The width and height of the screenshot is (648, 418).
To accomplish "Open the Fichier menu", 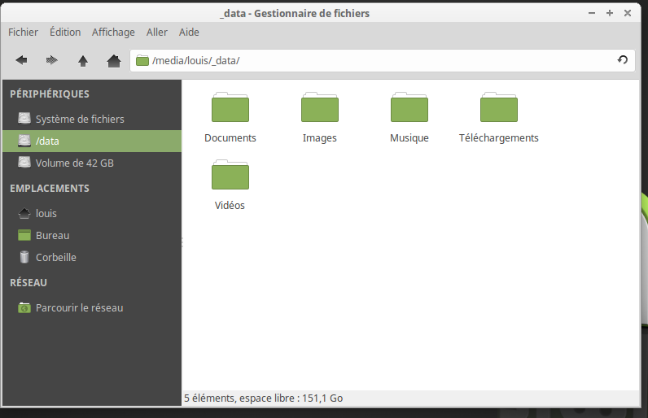I will [x=23, y=33].
